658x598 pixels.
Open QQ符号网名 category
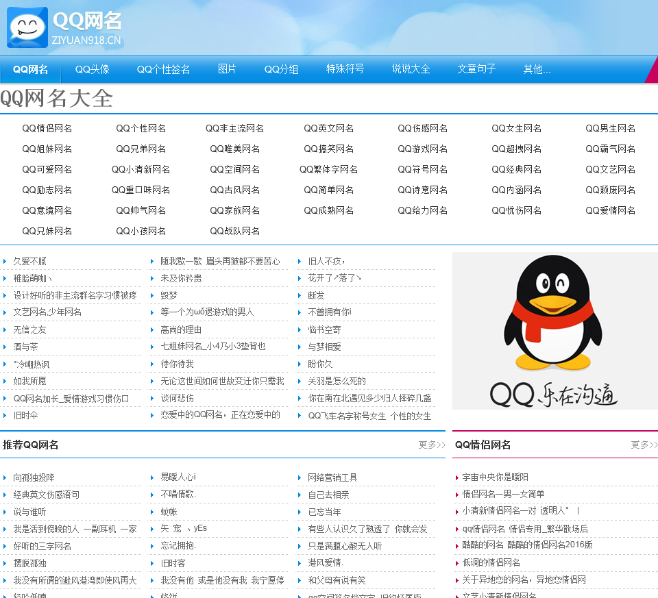(423, 169)
